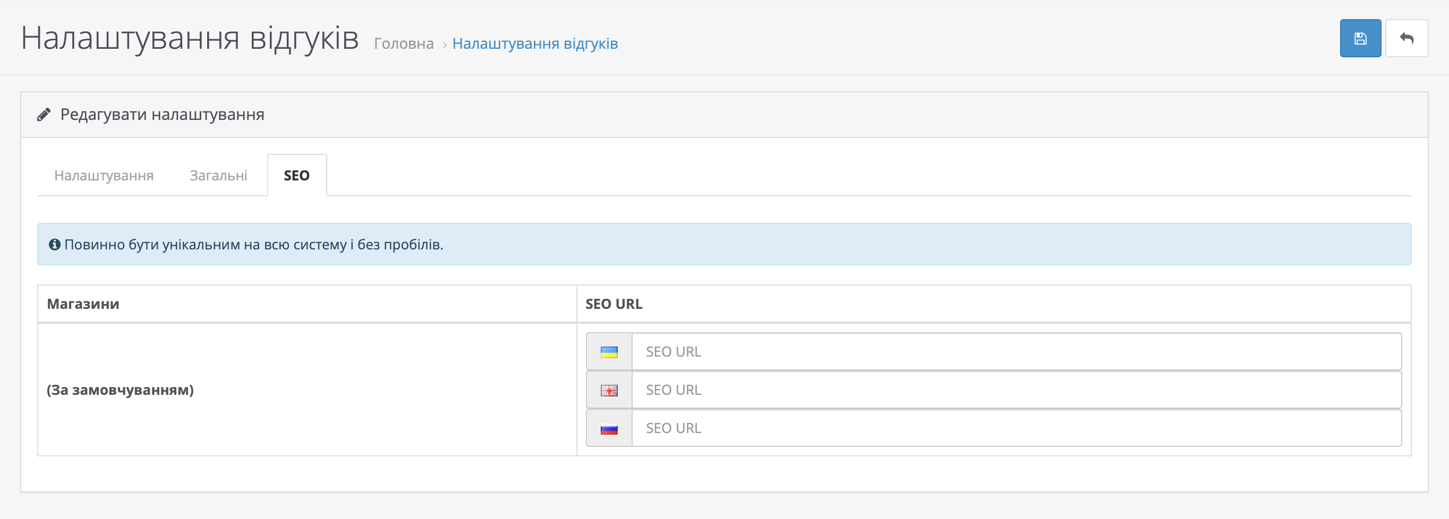This screenshot has height=519, width=1449.
Task: Select the SEO tab
Action: coord(296,176)
